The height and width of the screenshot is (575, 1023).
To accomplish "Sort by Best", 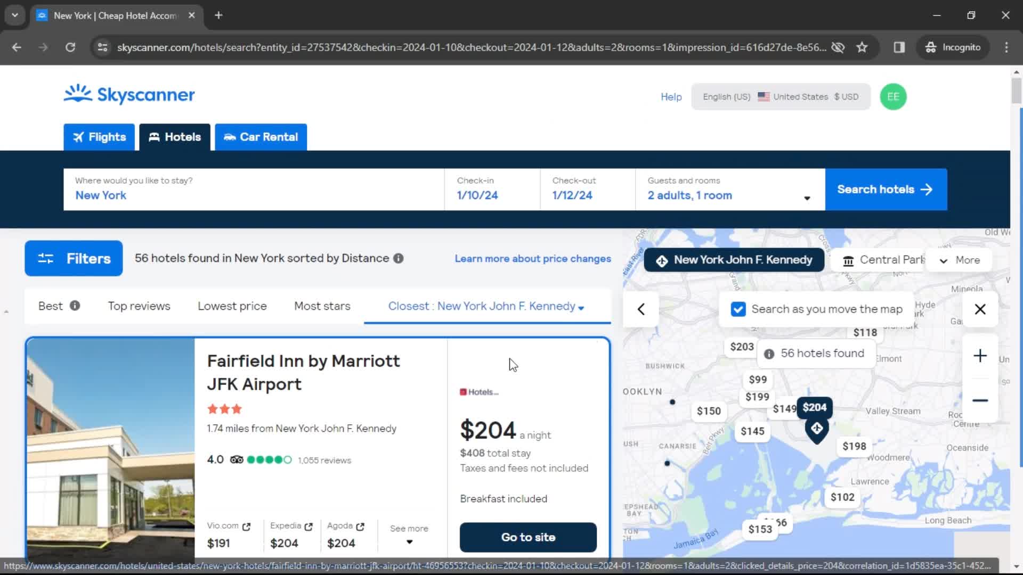I will 51,307.
